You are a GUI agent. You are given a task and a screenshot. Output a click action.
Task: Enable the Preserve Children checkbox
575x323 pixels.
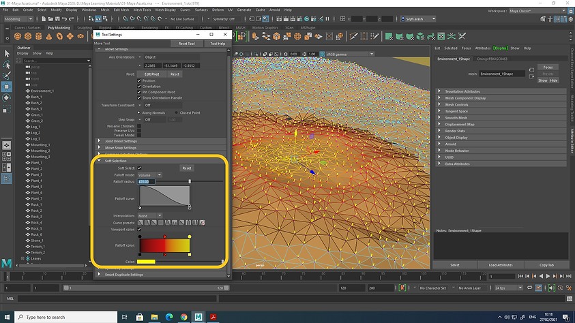click(x=139, y=126)
